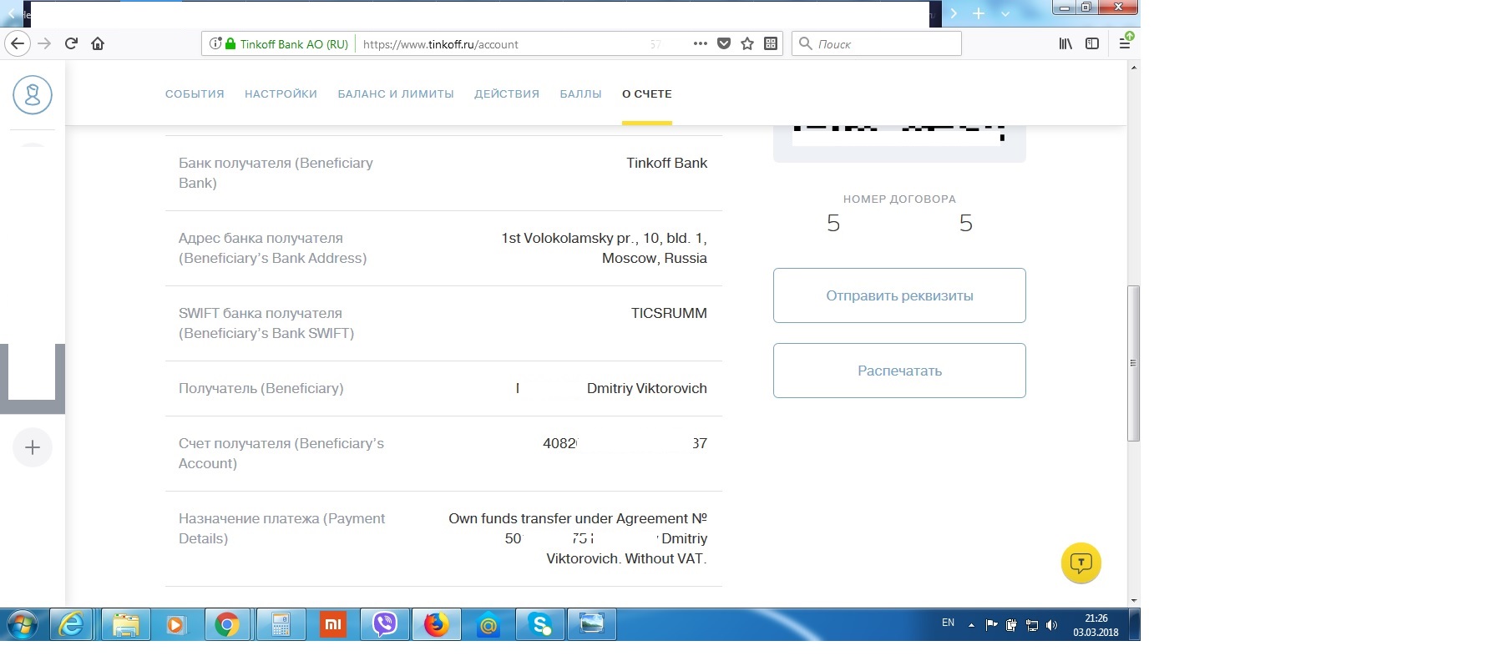Open the user profile icon in the sidebar
The width and height of the screenshot is (1503, 661).
[33, 94]
